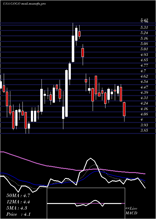The width and height of the screenshot is (156, 219).
Task: Select the 4 price axis label
Action: [142, 120]
